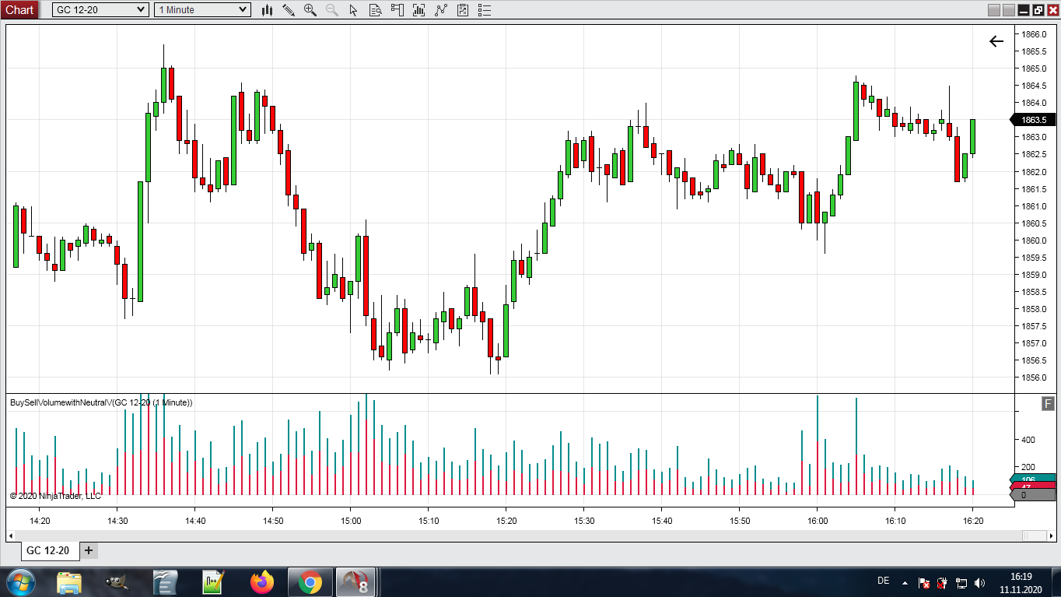Click the 14:50 time axis label
The image size is (1061, 597).
pyautogui.click(x=273, y=521)
